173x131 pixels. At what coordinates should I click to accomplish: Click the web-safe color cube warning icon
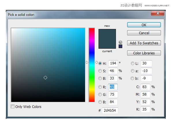pos(120,42)
